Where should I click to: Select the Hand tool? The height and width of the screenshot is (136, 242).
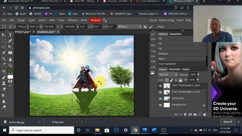tap(10, 59)
